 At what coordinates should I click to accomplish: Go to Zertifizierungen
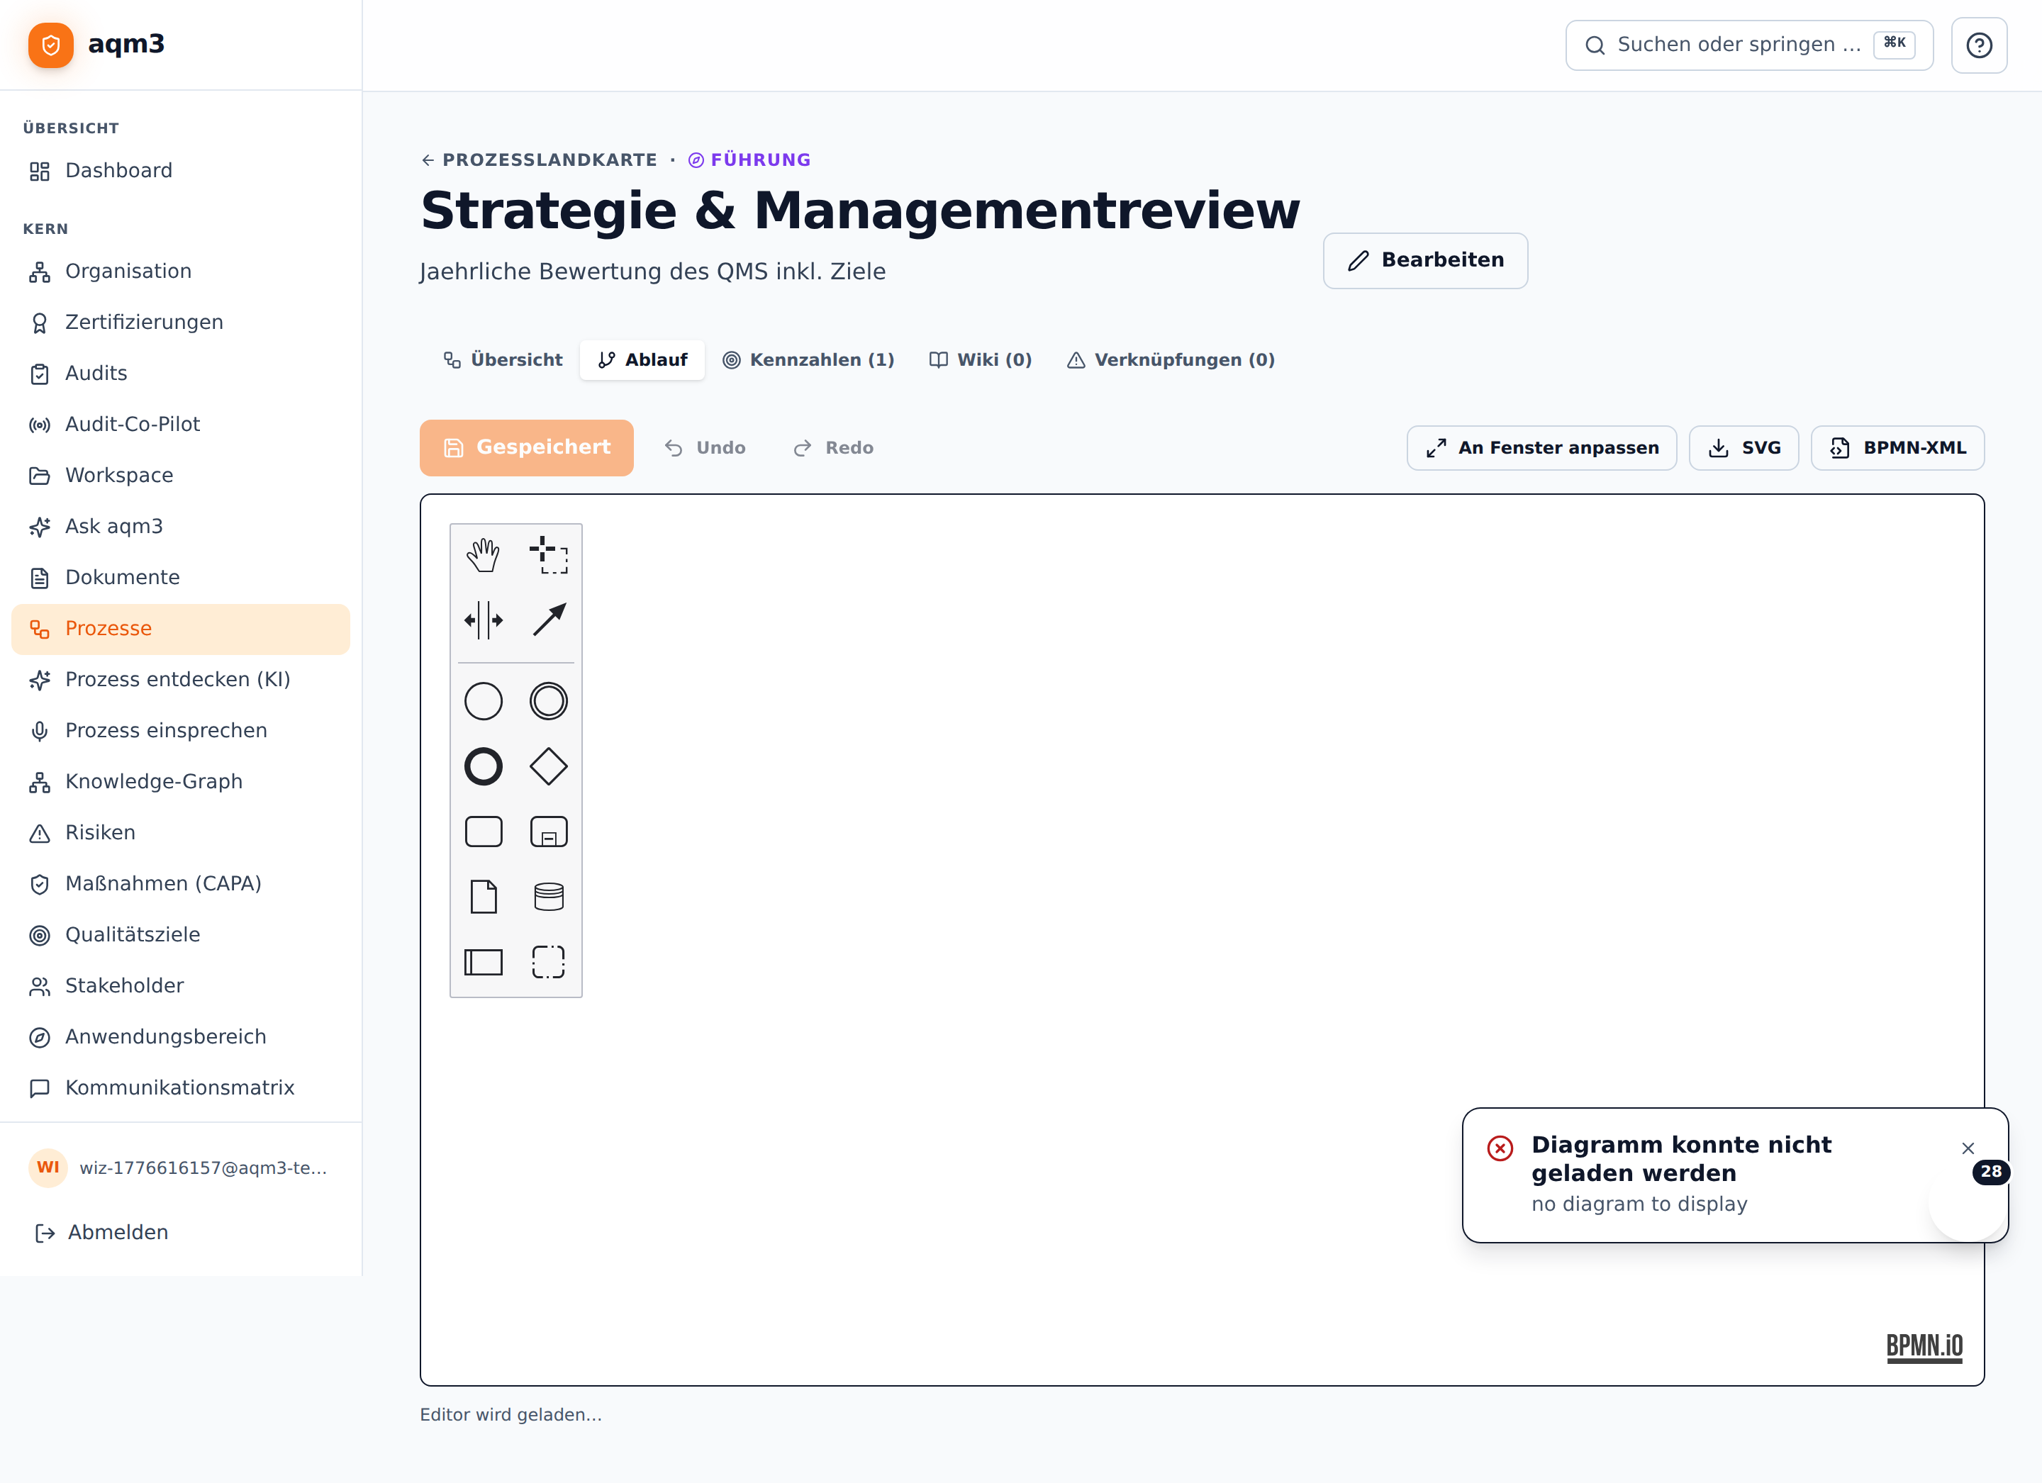[180, 323]
